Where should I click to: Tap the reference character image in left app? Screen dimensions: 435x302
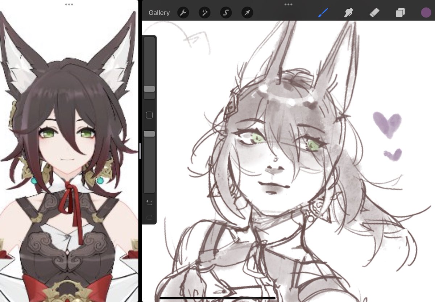tap(69, 156)
